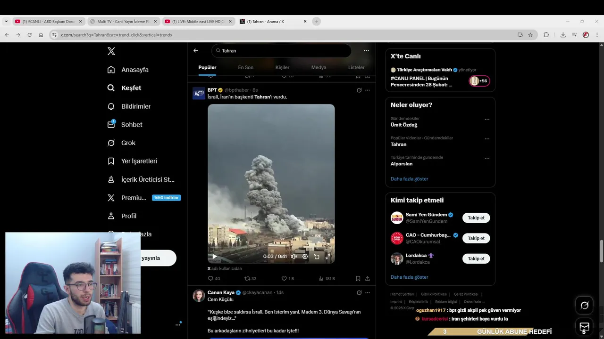Open more options on Canan Kaya post

click(x=368, y=292)
